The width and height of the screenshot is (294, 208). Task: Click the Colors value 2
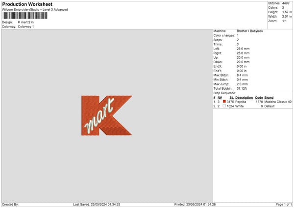(x=283, y=8)
